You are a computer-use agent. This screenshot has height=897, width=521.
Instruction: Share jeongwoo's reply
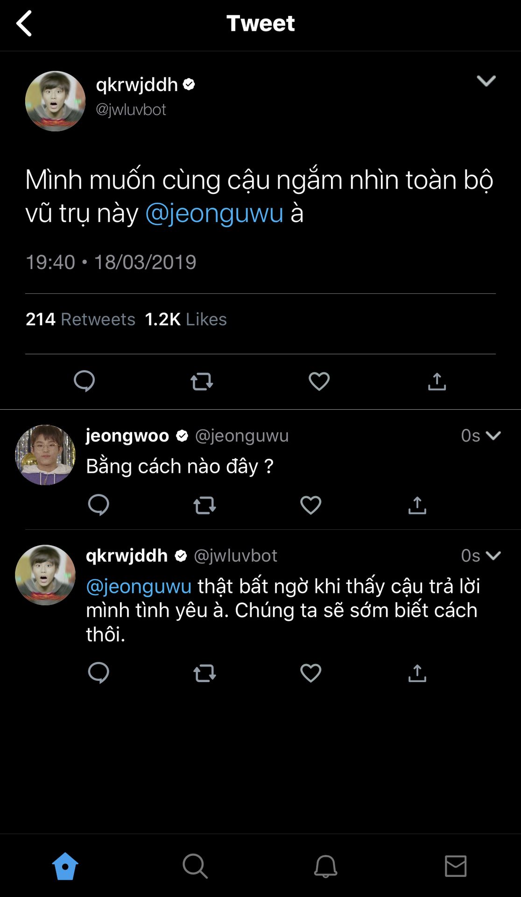pyautogui.click(x=417, y=505)
